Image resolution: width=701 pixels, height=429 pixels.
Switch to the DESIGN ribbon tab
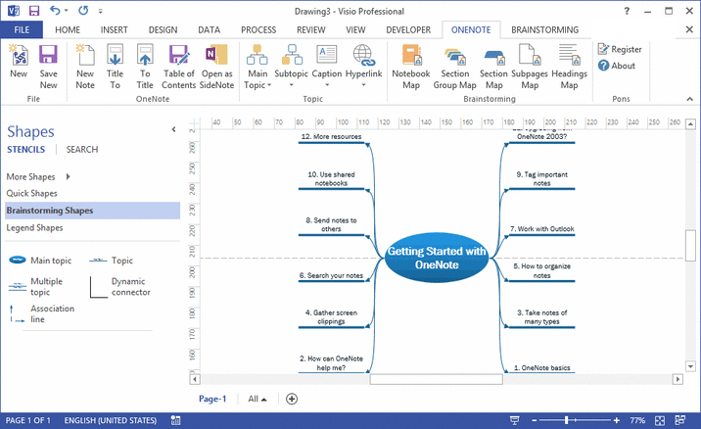click(163, 30)
